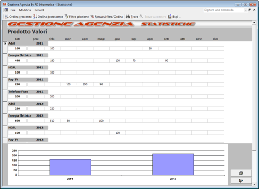The image size is (259, 189).
Task: Click Energia Elettrica 2011 July value 70
Action: [x=134, y=61]
